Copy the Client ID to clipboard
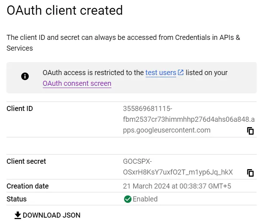 pyautogui.click(x=250, y=131)
